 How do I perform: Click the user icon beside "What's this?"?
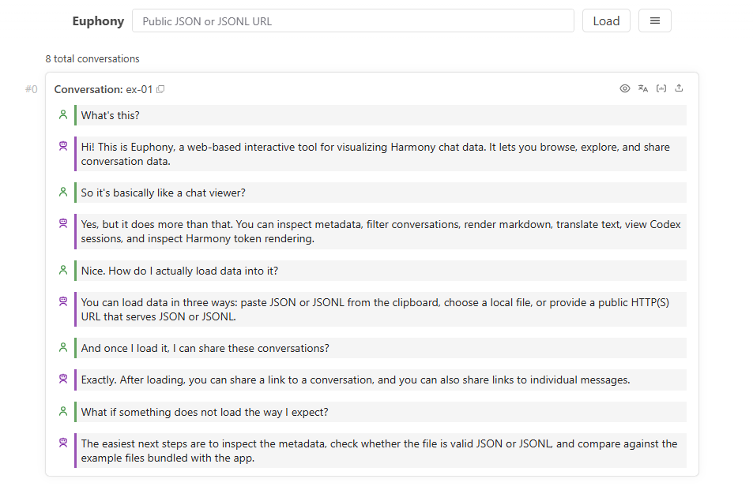coord(63,114)
